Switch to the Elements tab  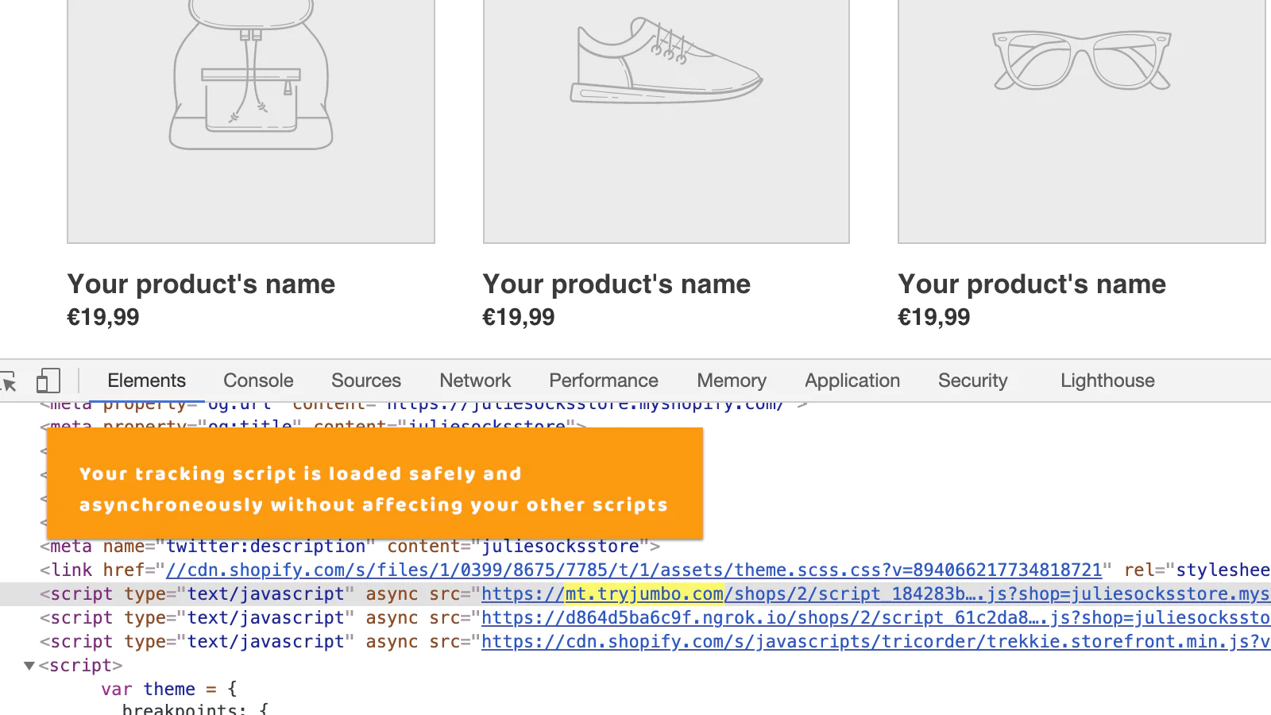(x=146, y=381)
